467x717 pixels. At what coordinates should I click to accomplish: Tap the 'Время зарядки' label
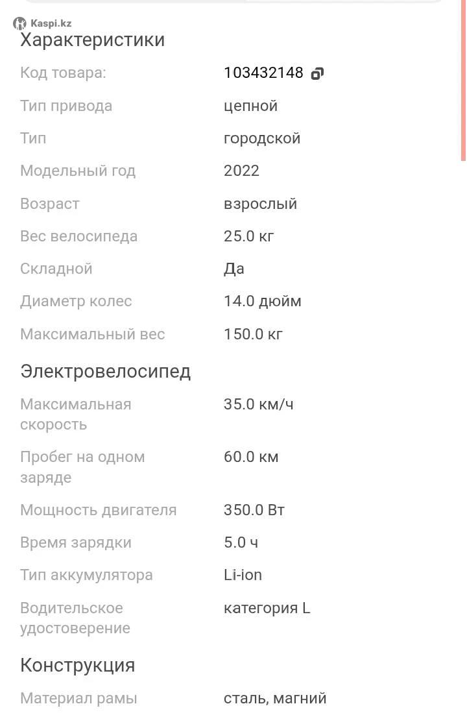point(76,543)
